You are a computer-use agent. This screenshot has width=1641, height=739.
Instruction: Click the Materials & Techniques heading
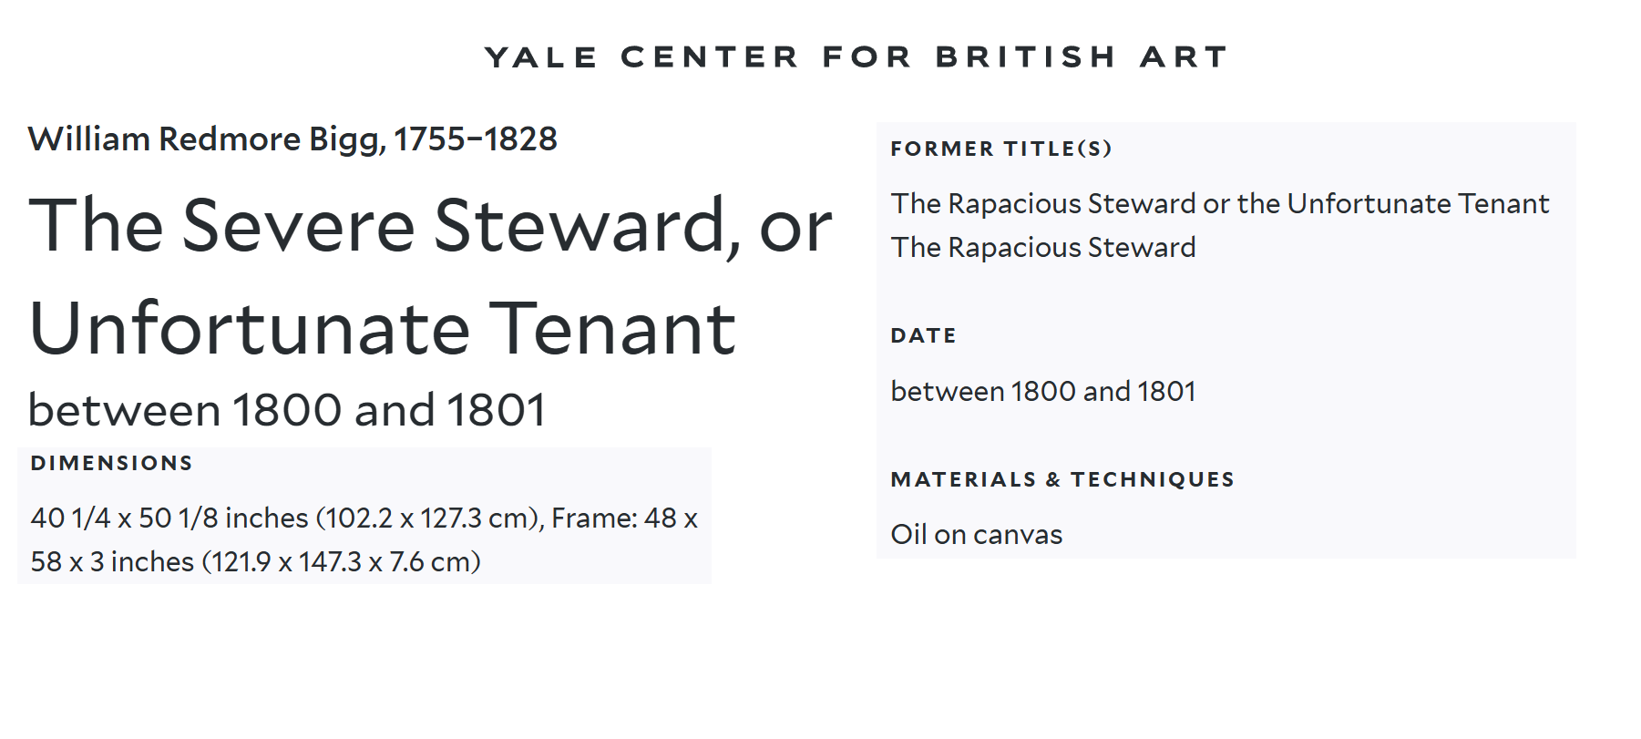(x=1062, y=479)
